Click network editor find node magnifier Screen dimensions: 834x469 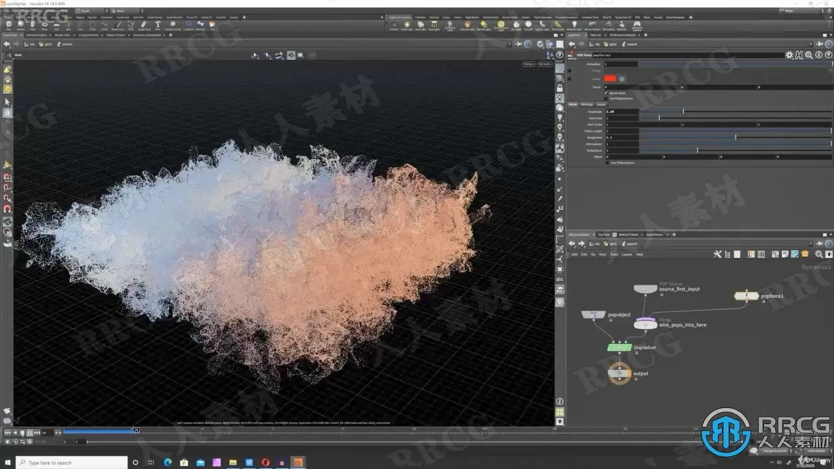818,254
